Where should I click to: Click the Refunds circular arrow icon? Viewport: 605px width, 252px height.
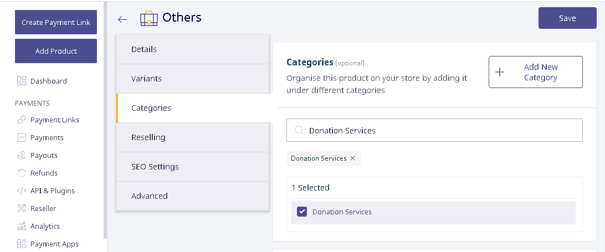click(22, 173)
